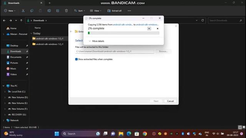Click the Cut icon in Explorer toolbar

23,11
